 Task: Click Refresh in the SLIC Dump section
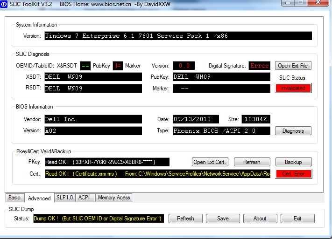point(185,219)
